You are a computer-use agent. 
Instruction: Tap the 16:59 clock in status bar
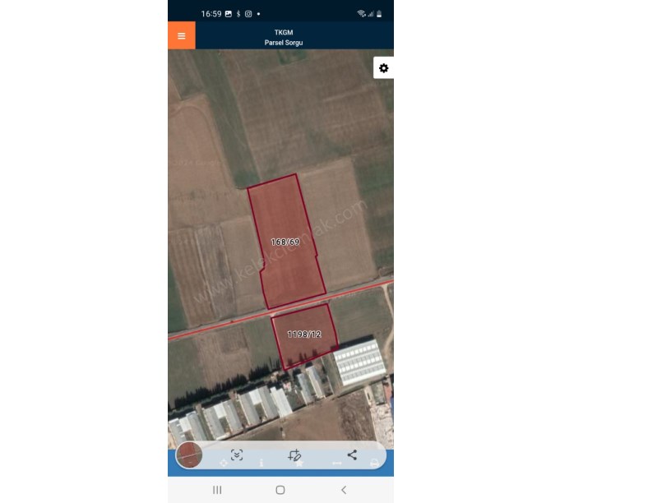coord(211,14)
